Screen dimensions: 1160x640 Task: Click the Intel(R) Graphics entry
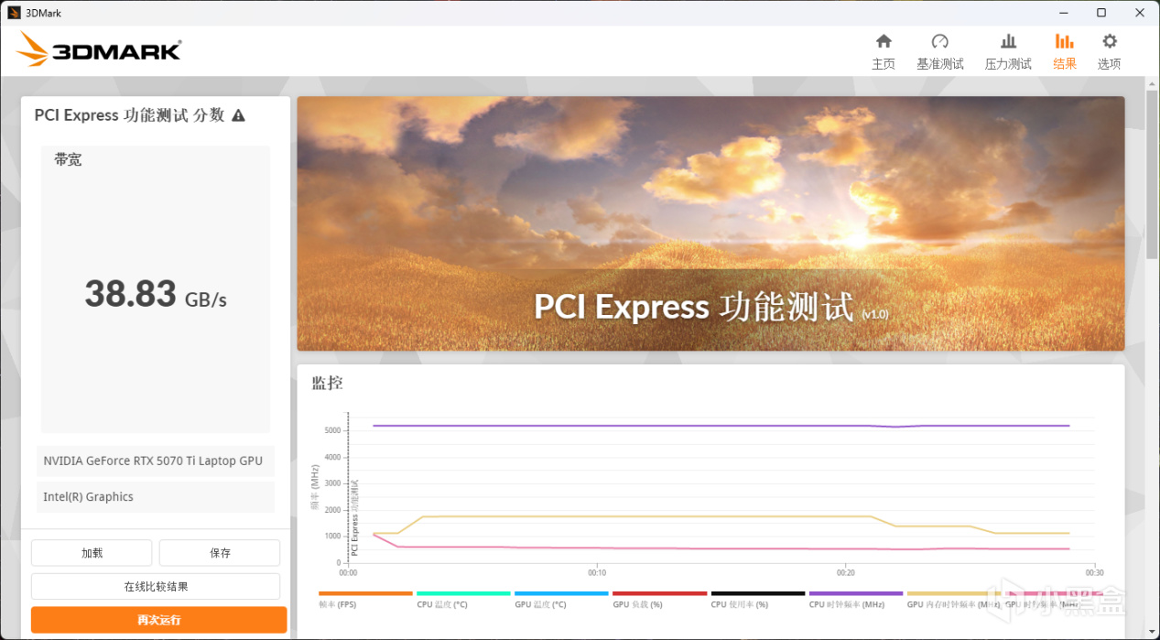click(x=156, y=496)
